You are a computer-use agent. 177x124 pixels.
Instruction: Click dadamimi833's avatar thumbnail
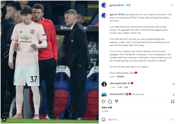104,94
